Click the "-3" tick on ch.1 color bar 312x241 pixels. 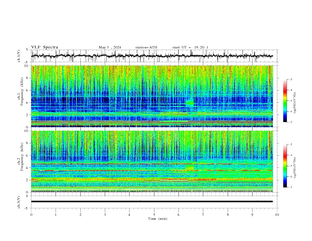(x=290, y=79)
